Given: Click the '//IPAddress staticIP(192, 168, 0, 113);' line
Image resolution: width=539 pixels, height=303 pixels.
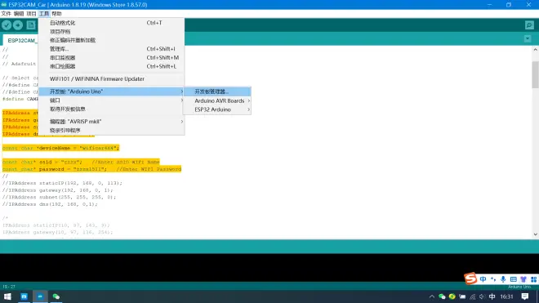Looking at the screenshot, I should point(62,183).
